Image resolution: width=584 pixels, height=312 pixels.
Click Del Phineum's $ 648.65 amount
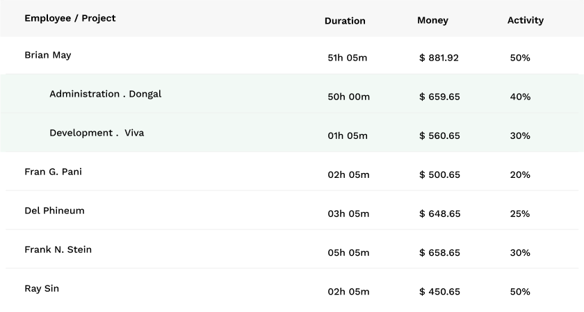[440, 214]
